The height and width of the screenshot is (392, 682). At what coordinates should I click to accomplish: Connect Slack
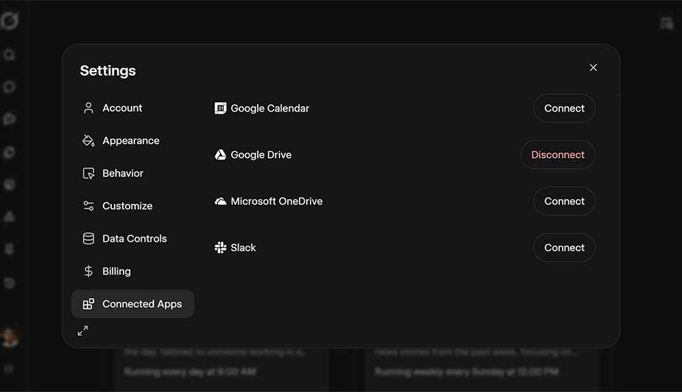pos(564,248)
